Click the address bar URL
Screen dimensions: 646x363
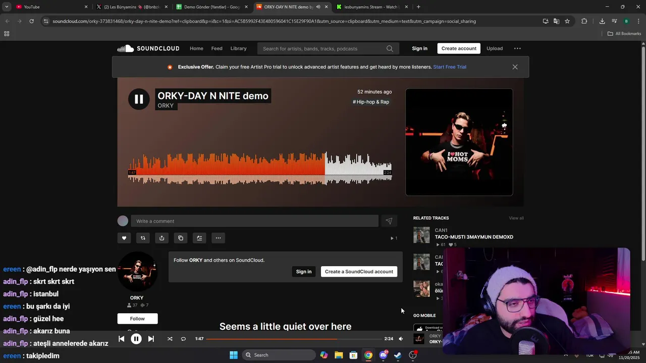pyautogui.click(x=264, y=21)
